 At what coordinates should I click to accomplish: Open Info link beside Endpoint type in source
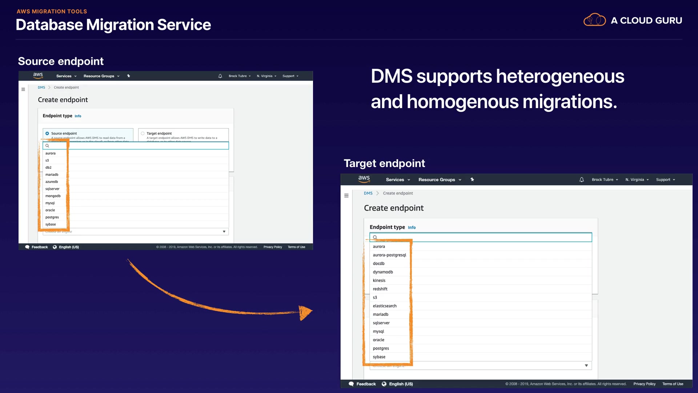coord(78,116)
